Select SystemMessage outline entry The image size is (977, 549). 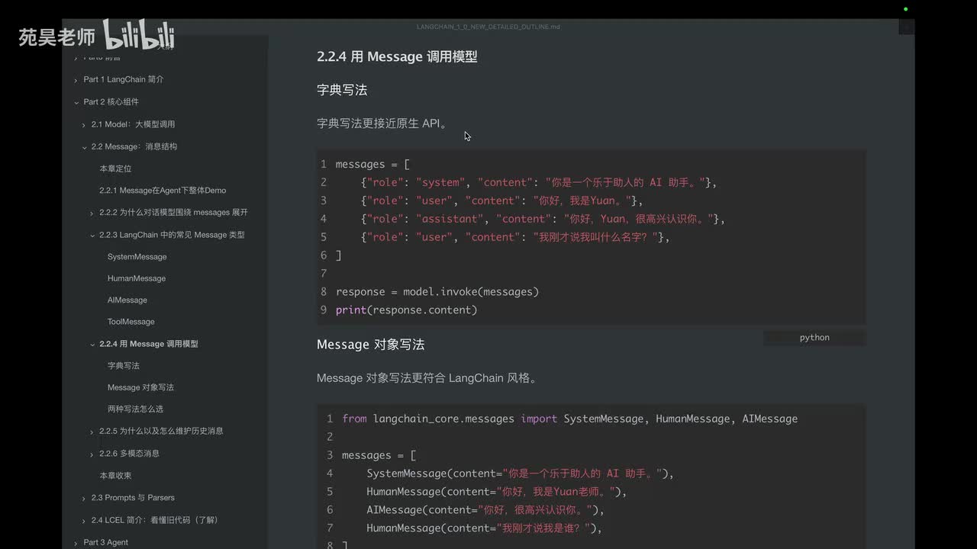137,256
